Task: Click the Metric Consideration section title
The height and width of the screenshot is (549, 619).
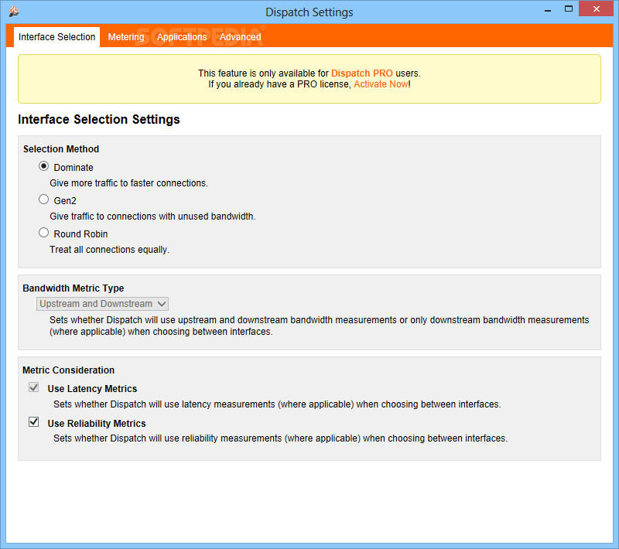Action: [x=68, y=370]
